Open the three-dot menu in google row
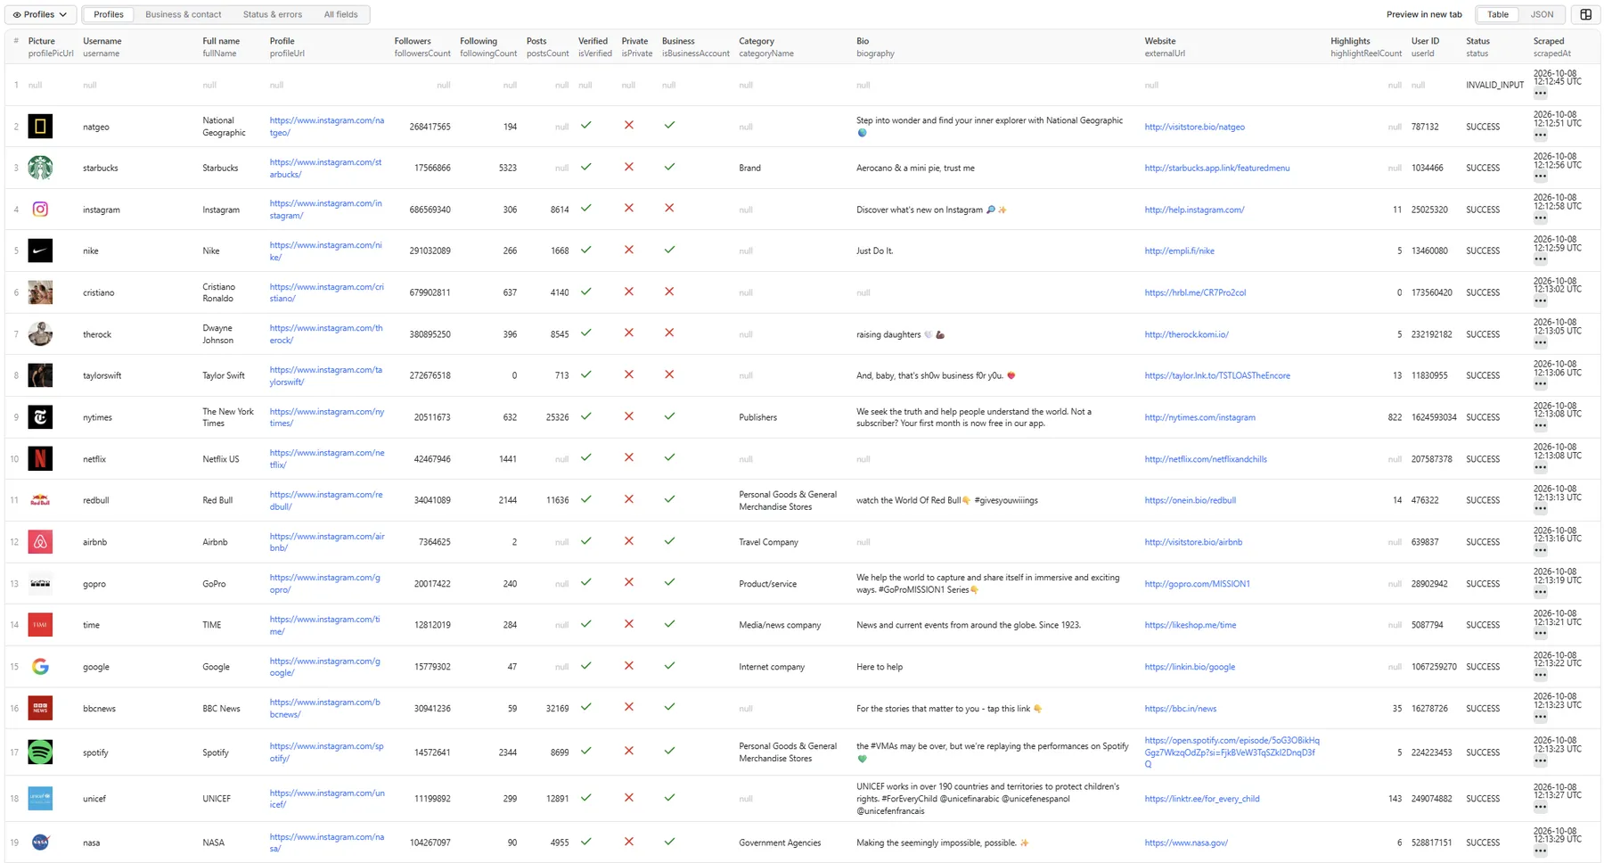 tap(1540, 676)
